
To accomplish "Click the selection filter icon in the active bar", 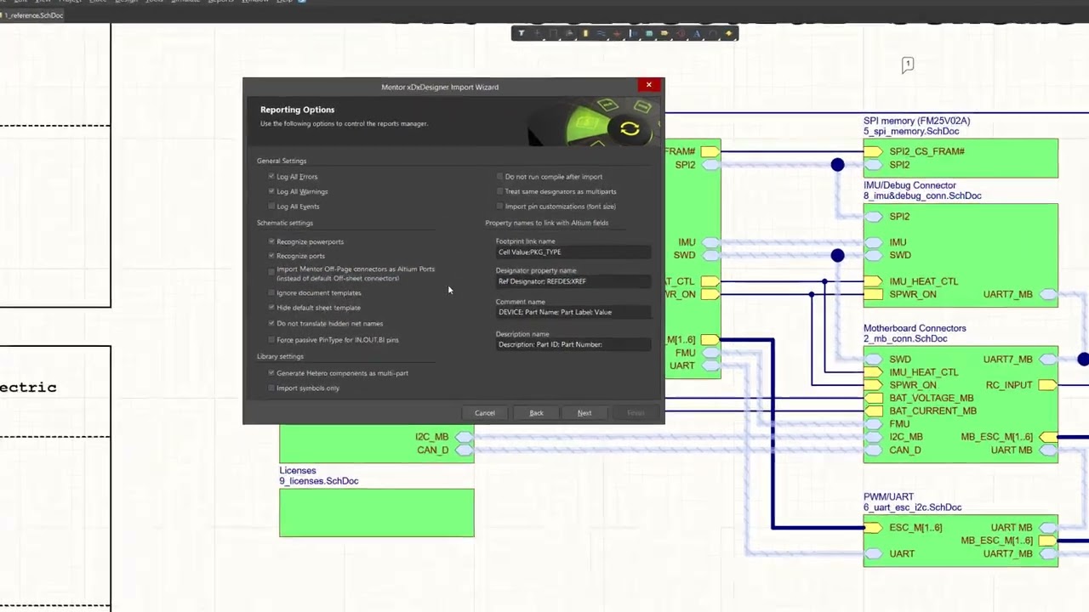I will tap(522, 33).
